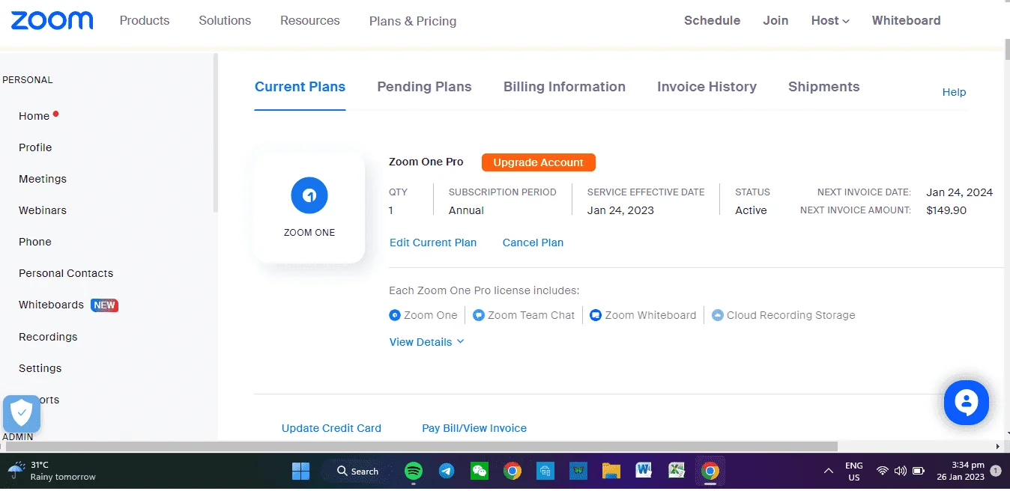1010x491 pixels.
Task: Click the Cancel Plan link
Action: pyautogui.click(x=533, y=243)
